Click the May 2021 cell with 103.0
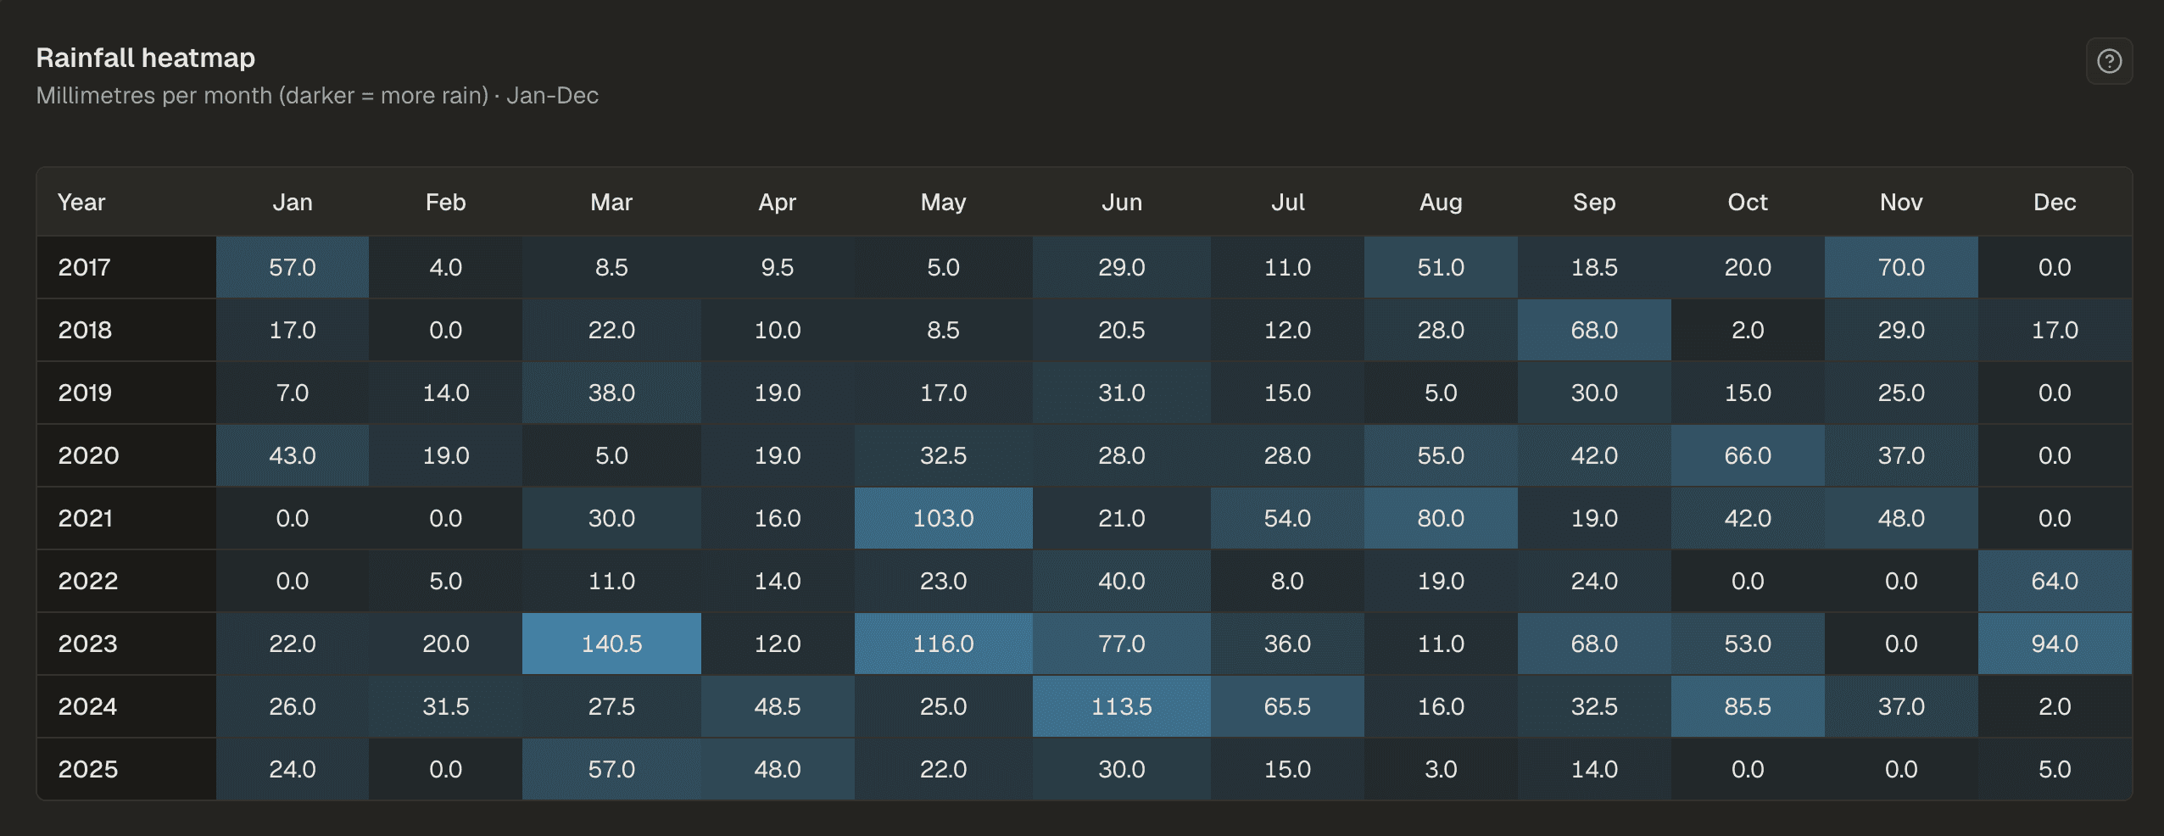Screen dimensions: 2164x836 pyautogui.click(x=943, y=518)
